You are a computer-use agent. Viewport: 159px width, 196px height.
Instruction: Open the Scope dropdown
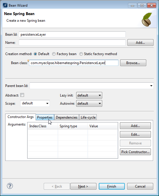click(35, 104)
